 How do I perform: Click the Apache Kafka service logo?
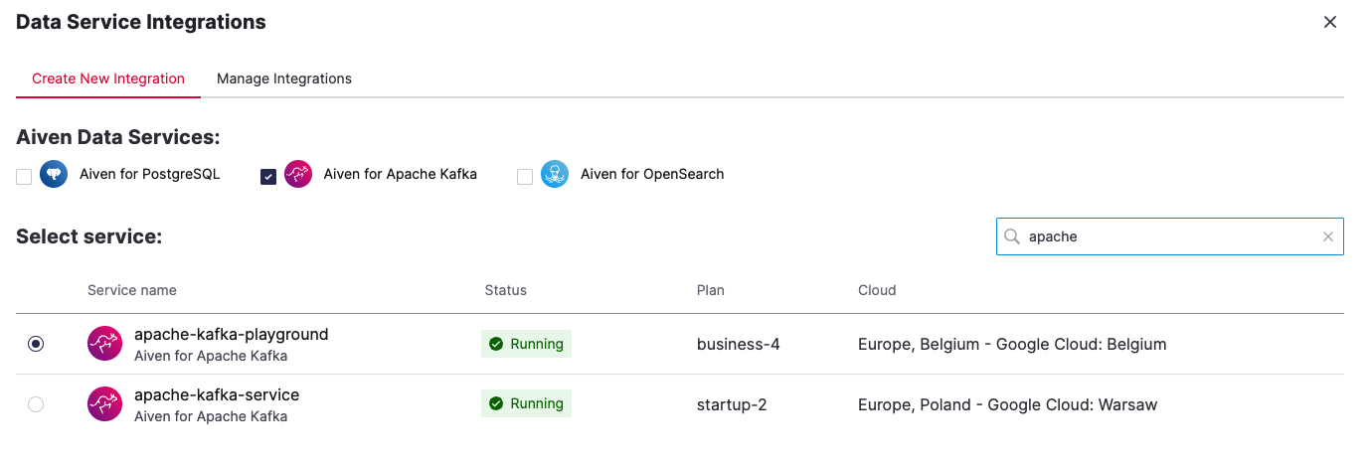298,175
